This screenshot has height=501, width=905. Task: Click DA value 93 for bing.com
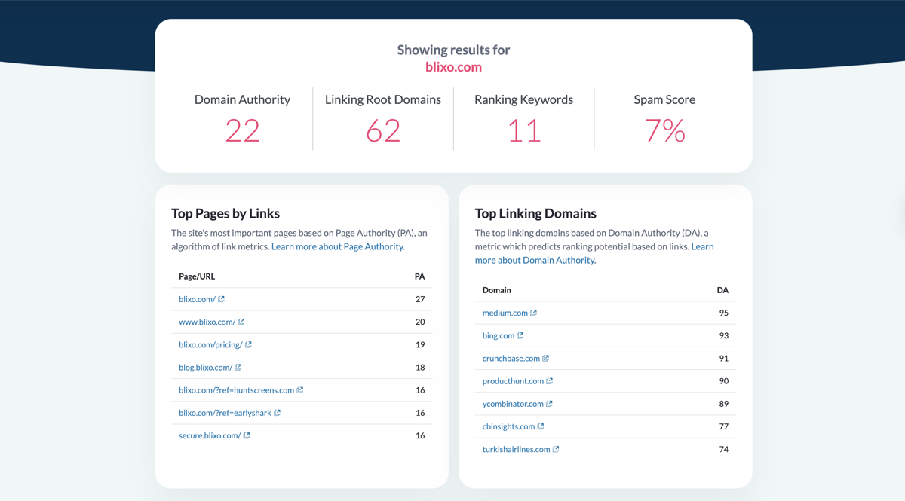[723, 335]
